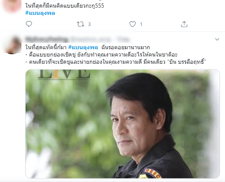Like the first tweet with the heart icon
225x182 pixels.
[132, 24]
